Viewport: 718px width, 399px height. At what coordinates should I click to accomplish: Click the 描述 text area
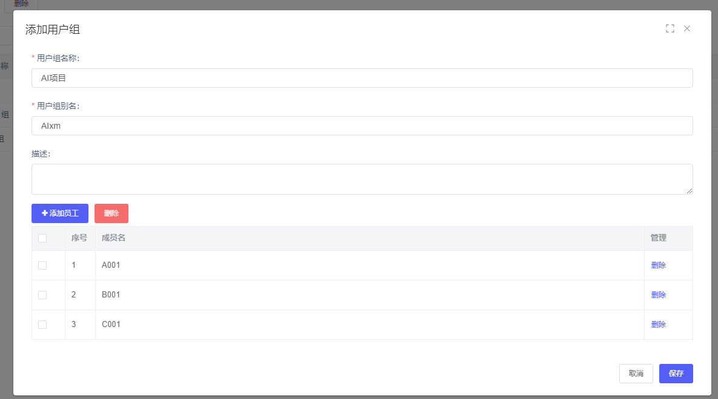click(362, 179)
